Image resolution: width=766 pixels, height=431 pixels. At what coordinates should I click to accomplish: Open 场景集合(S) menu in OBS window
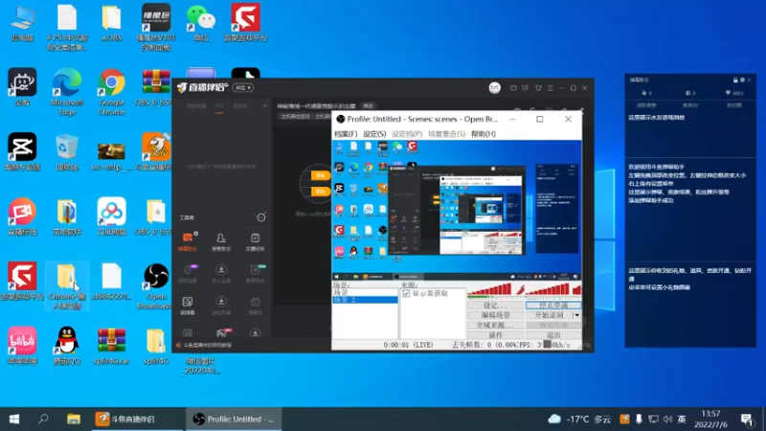(446, 133)
